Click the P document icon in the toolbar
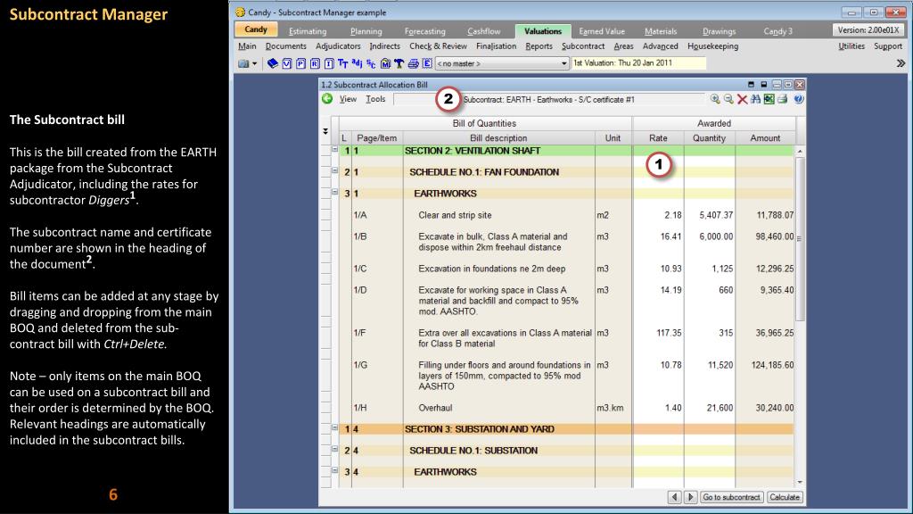This screenshot has height=514, width=913. coord(300,63)
